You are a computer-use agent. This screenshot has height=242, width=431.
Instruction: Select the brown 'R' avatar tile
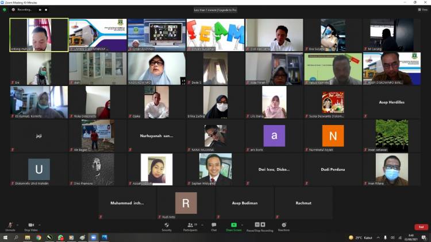click(x=186, y=203)
